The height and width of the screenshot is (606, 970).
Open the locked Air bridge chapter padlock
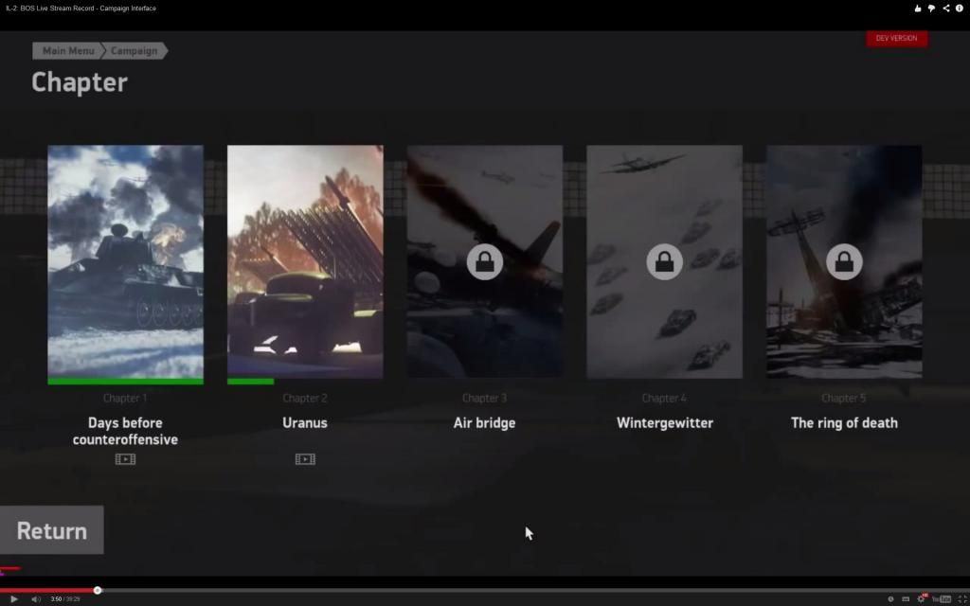tap(484, 262)
